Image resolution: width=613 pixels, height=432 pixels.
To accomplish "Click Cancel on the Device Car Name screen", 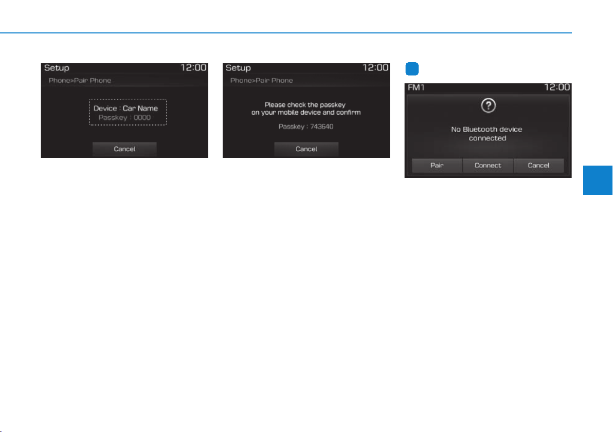I will point(124,149).
